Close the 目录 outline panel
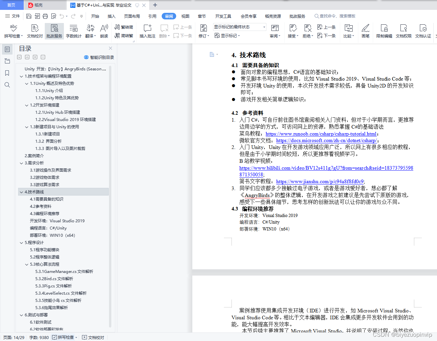The width and height of the screenshot is (437, 341). 110,48
